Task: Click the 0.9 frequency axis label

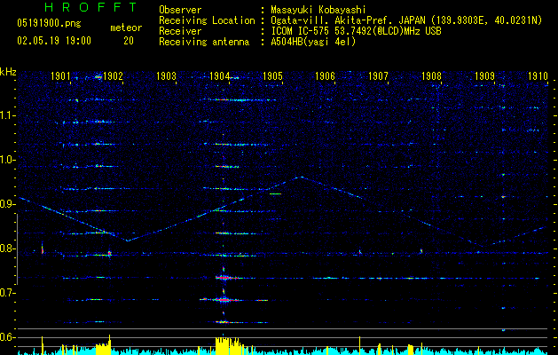Action: point(7,204)
